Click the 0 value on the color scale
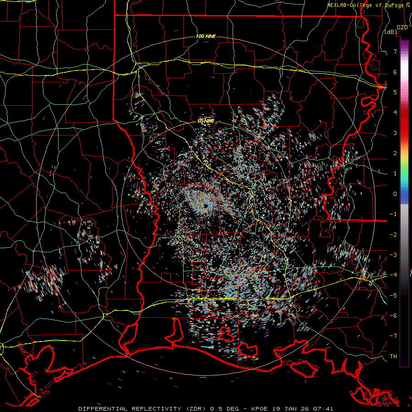Image resolution: width=412 pixels, height=412 pixels. click(x=395, y=194)
